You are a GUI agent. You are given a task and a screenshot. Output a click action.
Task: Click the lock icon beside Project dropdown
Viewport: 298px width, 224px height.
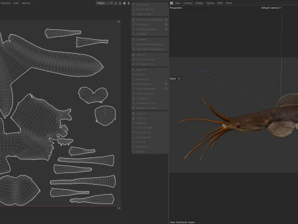point(120,3)
